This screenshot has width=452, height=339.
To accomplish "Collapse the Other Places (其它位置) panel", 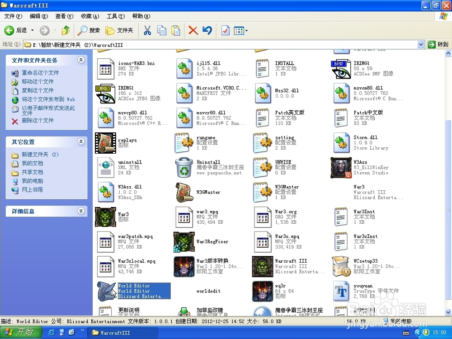I will click(x=81, y=141).
